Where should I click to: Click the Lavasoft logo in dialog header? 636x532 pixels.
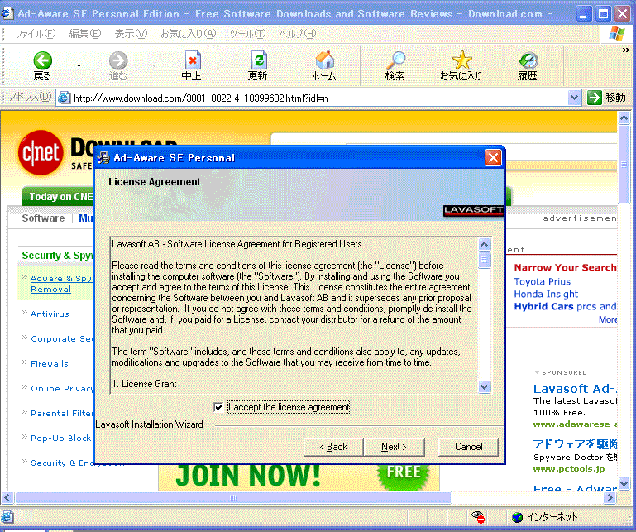tap(473, 210)
